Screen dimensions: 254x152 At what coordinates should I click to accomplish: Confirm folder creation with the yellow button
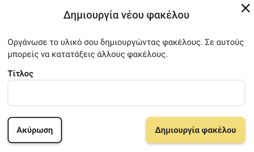[x=195, y=130]
